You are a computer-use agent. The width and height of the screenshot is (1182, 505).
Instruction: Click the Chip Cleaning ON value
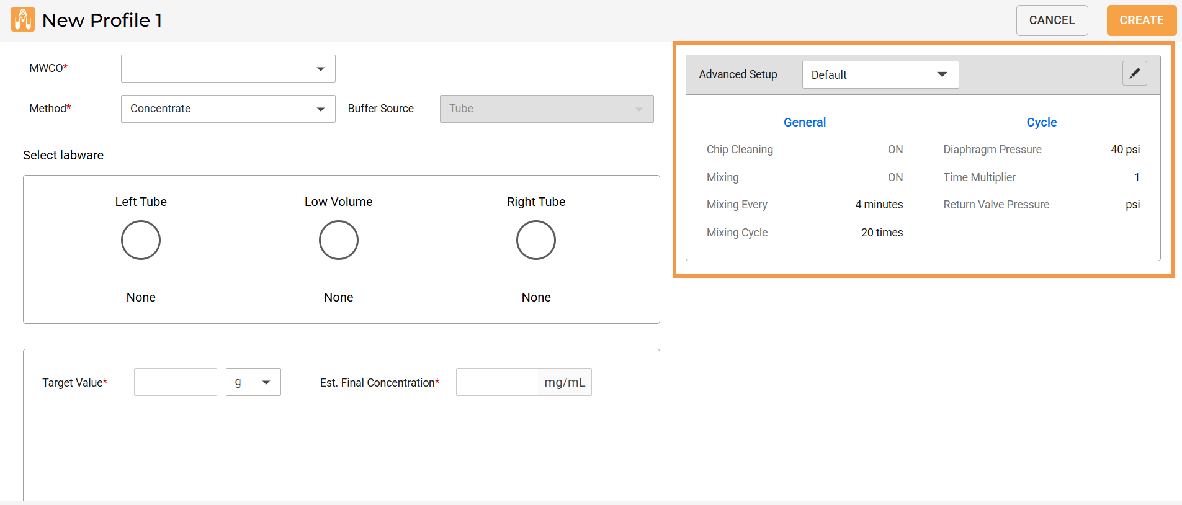click(x=895, y=150)
